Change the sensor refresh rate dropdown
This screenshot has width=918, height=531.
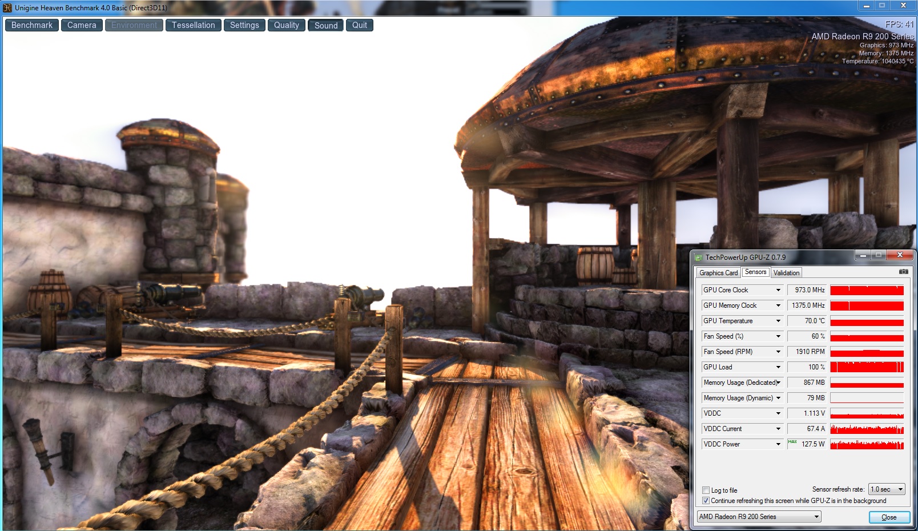[x=887, y=489]
